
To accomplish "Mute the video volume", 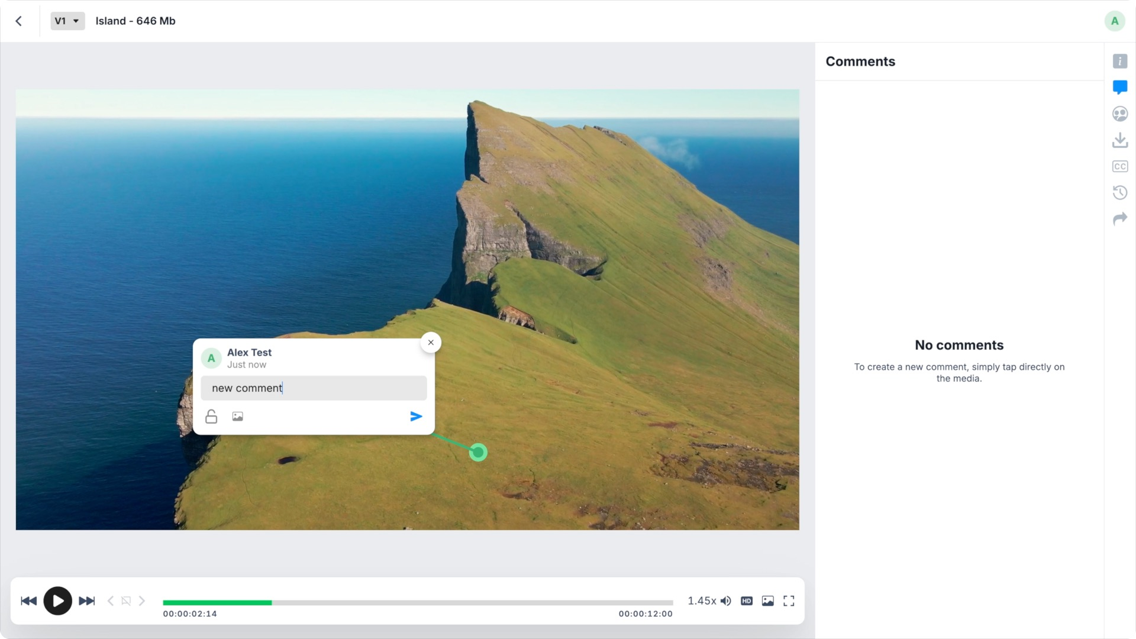I will (x=726, y=601).
